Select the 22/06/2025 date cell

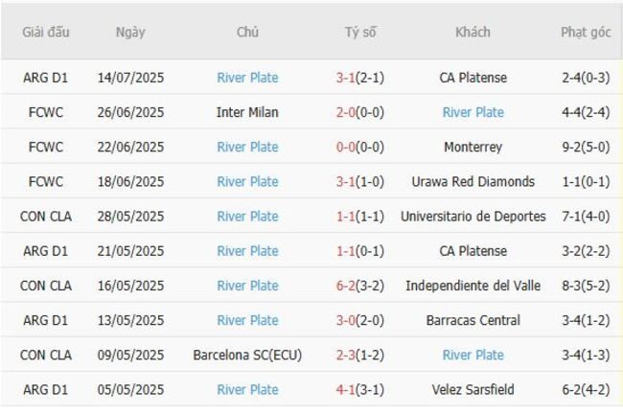pos(130,147)
